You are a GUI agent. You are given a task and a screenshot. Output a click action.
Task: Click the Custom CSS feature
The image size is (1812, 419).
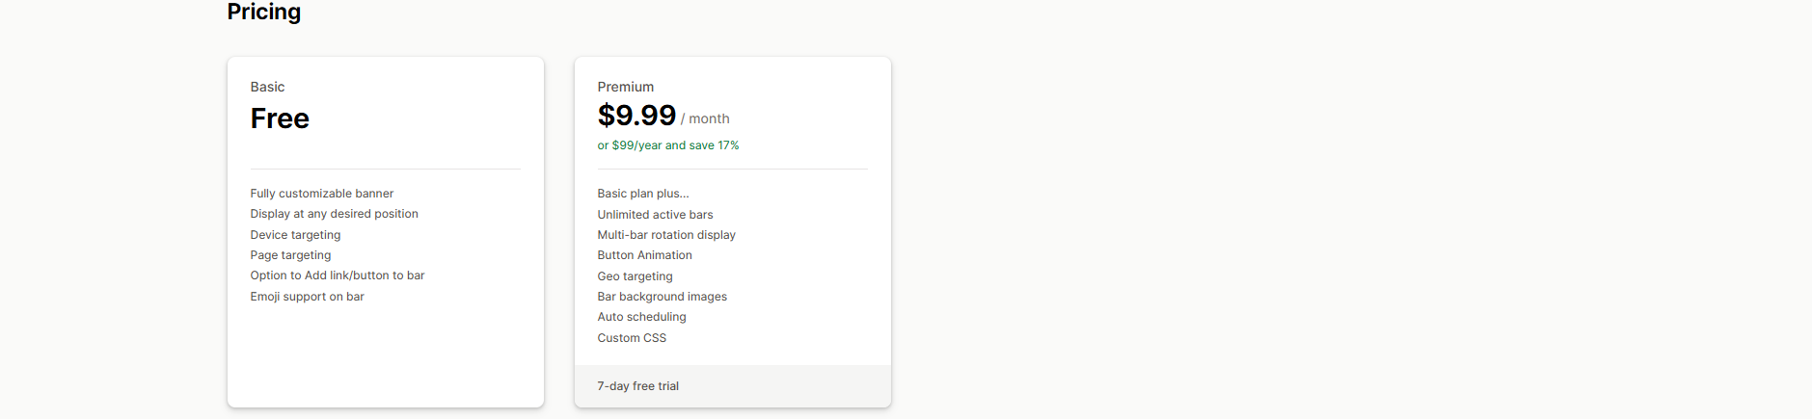[632, 338]
